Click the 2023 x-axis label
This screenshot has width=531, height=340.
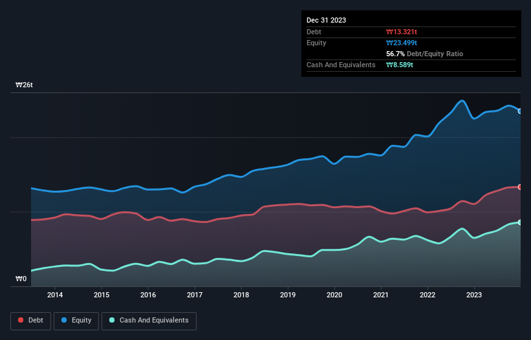(474, 295)
